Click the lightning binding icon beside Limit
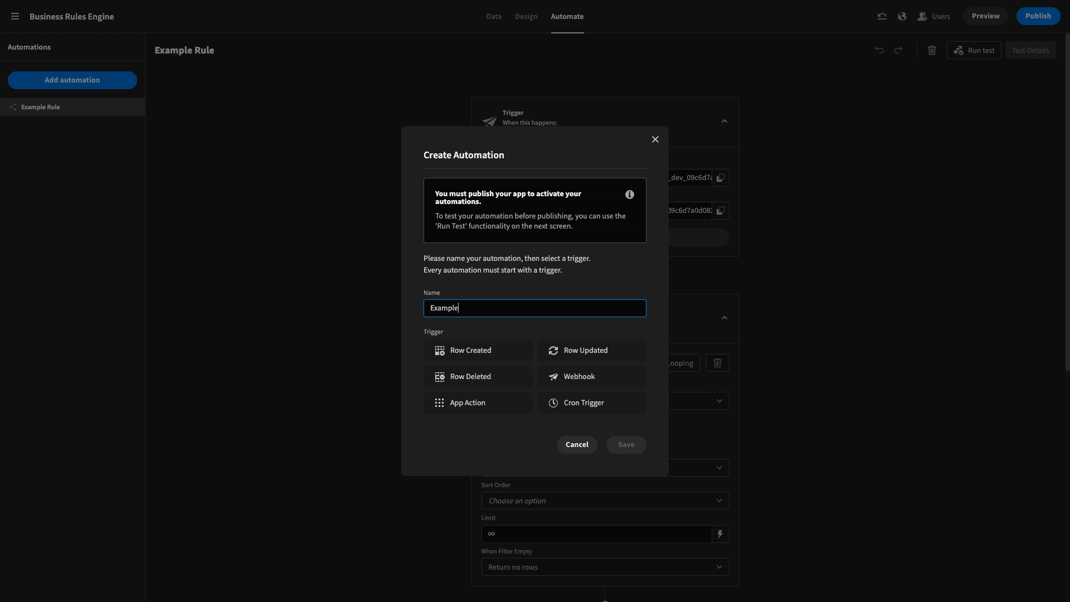Viewport: 1070px width, 602px height. click(721, 534)
